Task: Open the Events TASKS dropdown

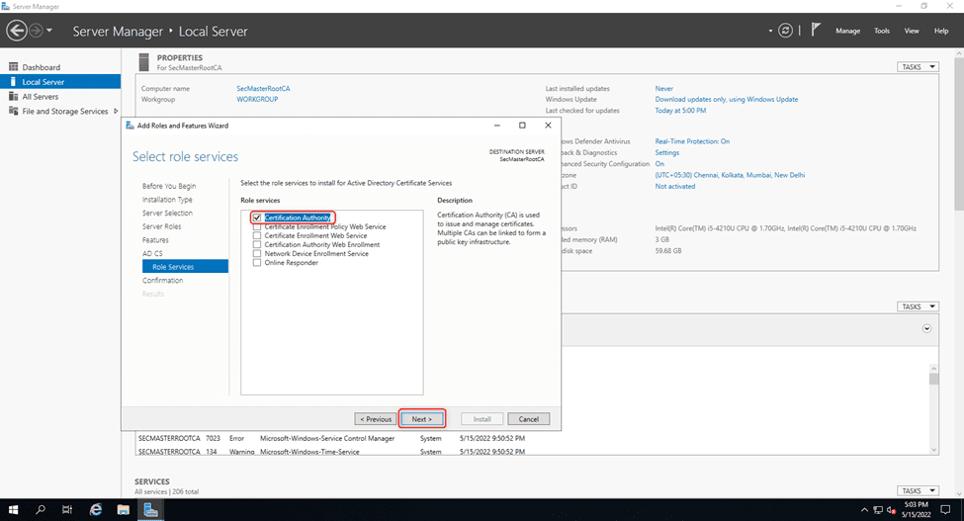Action: [x=918, y=306]
